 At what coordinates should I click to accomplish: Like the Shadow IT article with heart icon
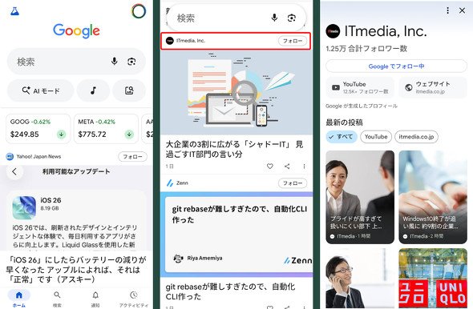click(x=269, y=166)
